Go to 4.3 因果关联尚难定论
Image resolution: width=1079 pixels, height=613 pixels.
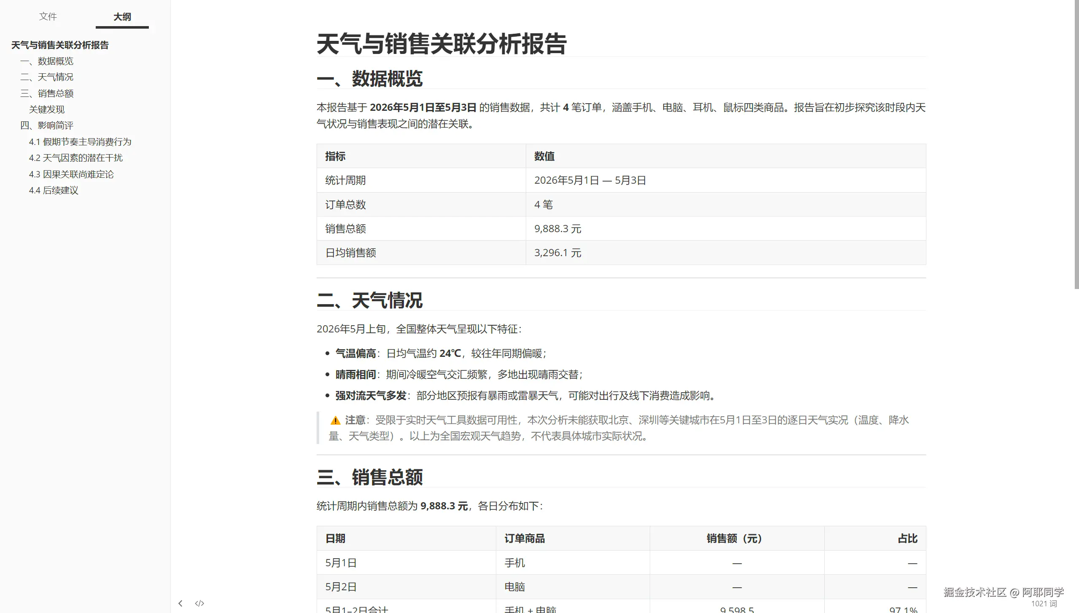(x=71, y=174)
